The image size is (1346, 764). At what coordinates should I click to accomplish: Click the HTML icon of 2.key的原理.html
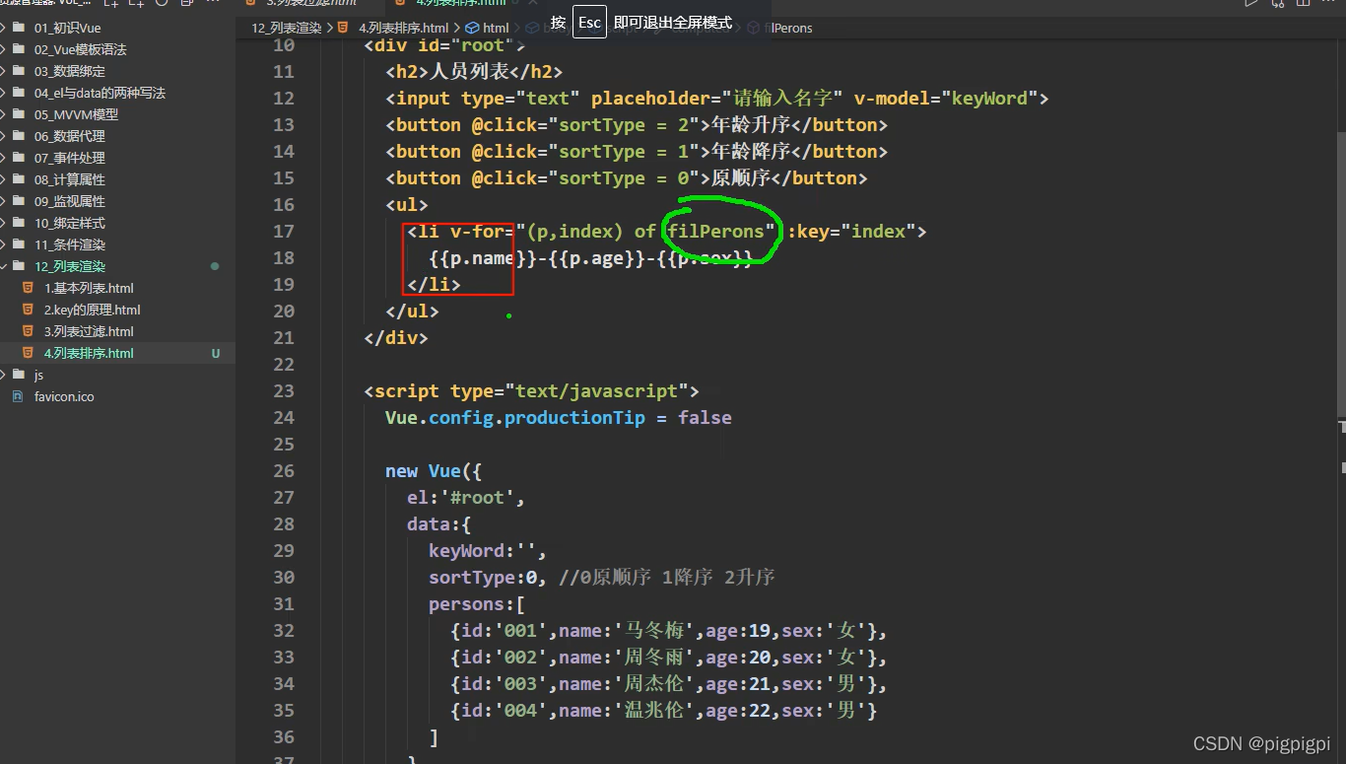tap(28, 310)
